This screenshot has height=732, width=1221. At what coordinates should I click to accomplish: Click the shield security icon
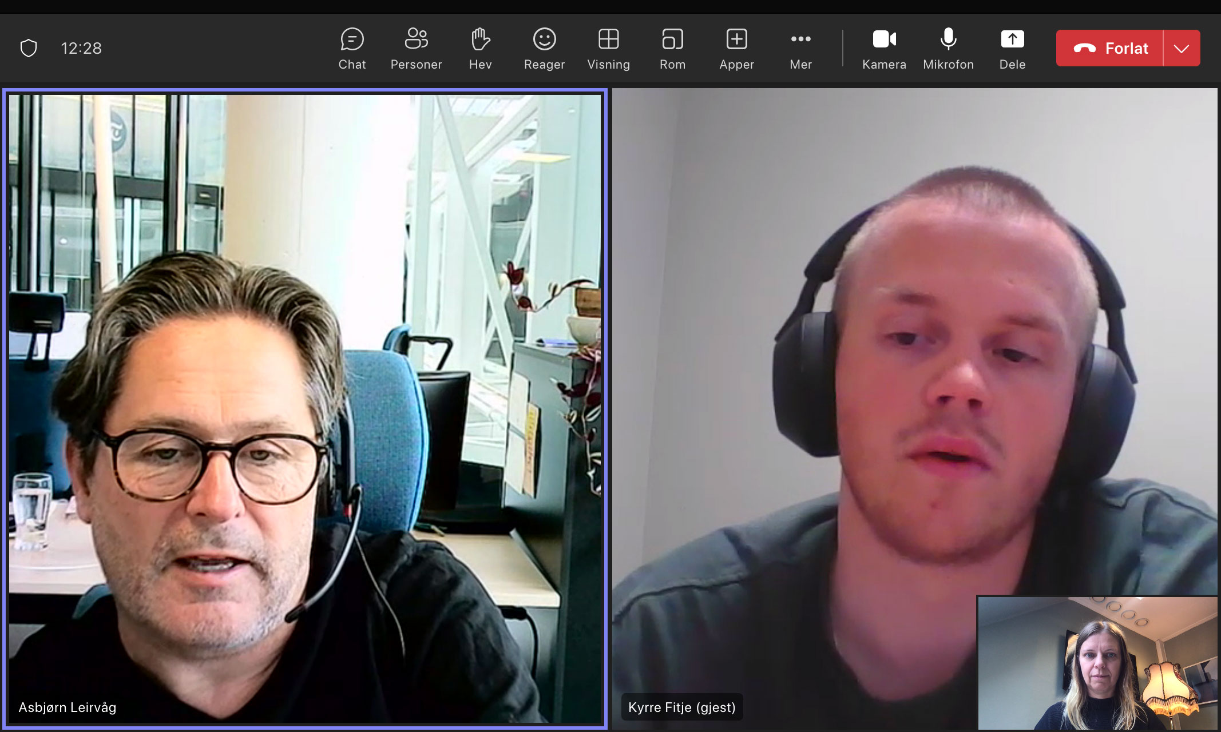[x=29, y=48]
